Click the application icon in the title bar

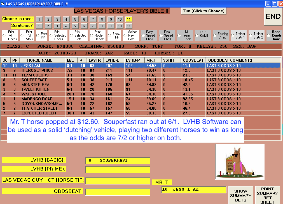(3, 4)
